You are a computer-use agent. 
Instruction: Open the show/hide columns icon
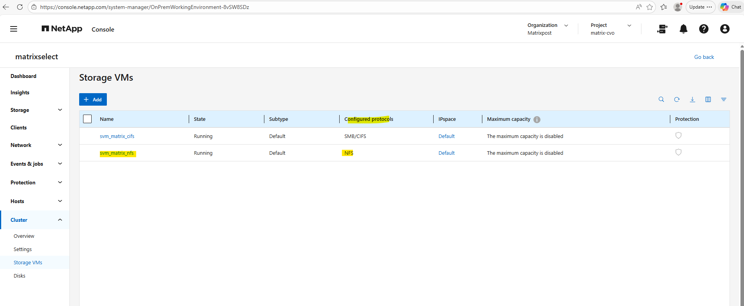(x=708, y=99)
